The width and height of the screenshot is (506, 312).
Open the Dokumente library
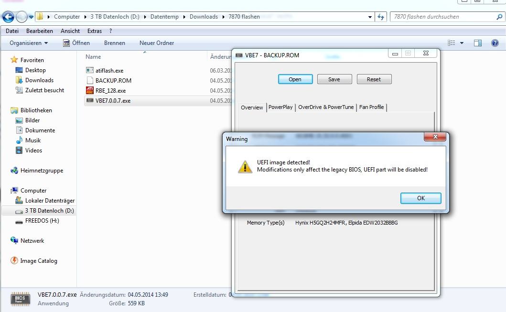pyautogui.click(x=40, y=130)
